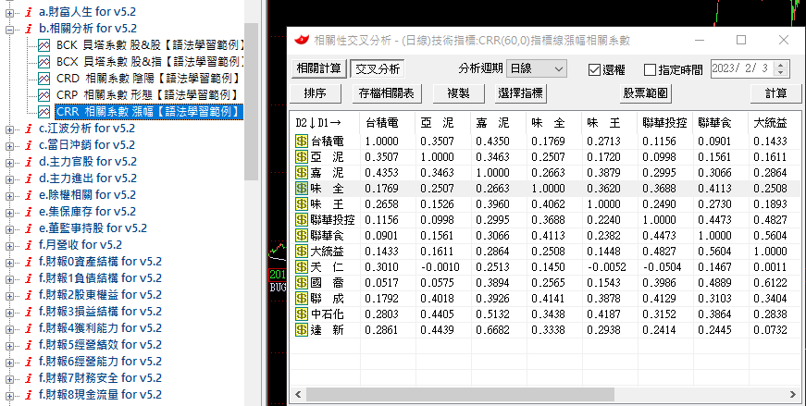Click the red app icon in the dialog title bar
Image resolution: width=806 pixels, height=406 pixels.
pyautogui.click(x=302, y=40)
